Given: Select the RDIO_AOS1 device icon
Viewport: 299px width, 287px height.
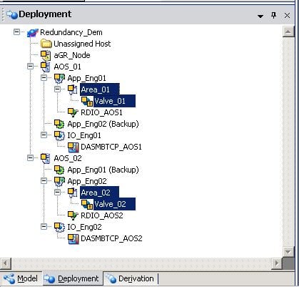Looking at the screenshot, I should coord(73,112).
